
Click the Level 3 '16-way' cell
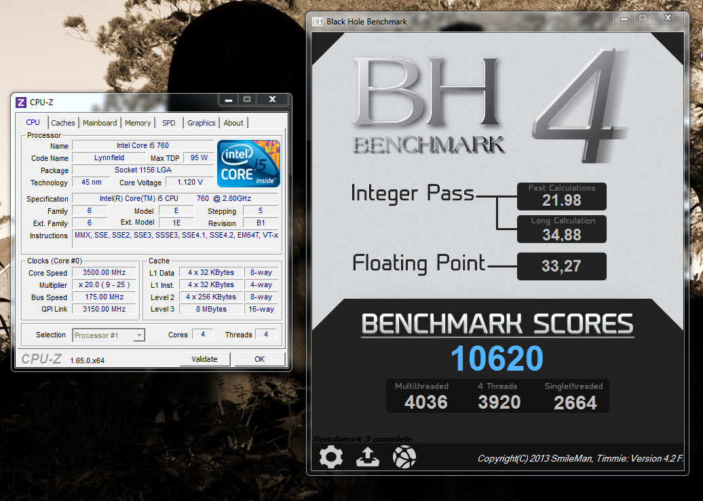(261, 309)
